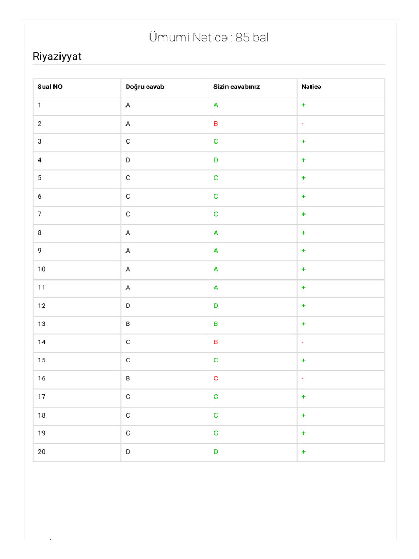The image size is (419, 559).
Task: Click the 'Riyaziyyat' section title
Action: pyautogui.click(x=57, y=56)
